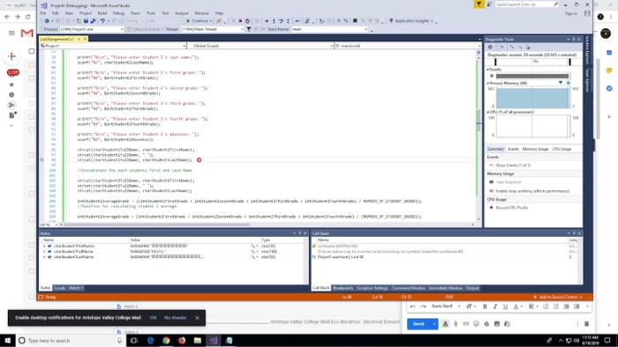Click the Continue debugging button

[x=199, y=21]
